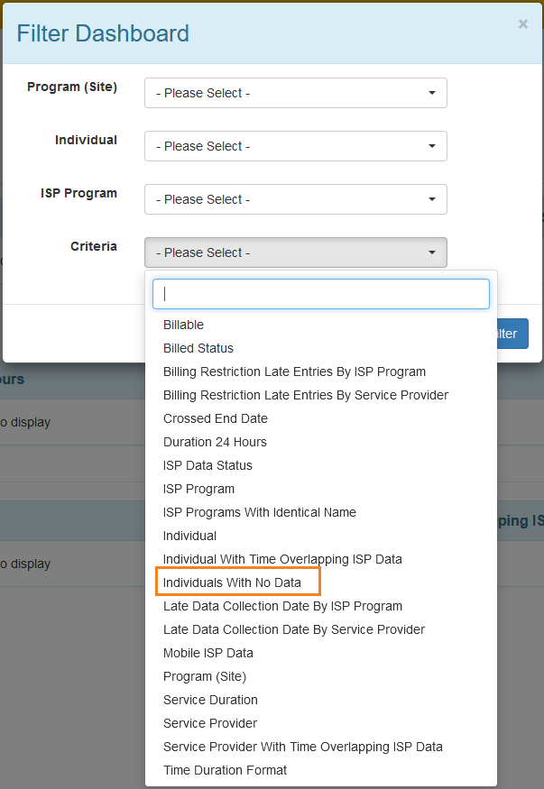Select the Billable criteria option

(184, 325)
